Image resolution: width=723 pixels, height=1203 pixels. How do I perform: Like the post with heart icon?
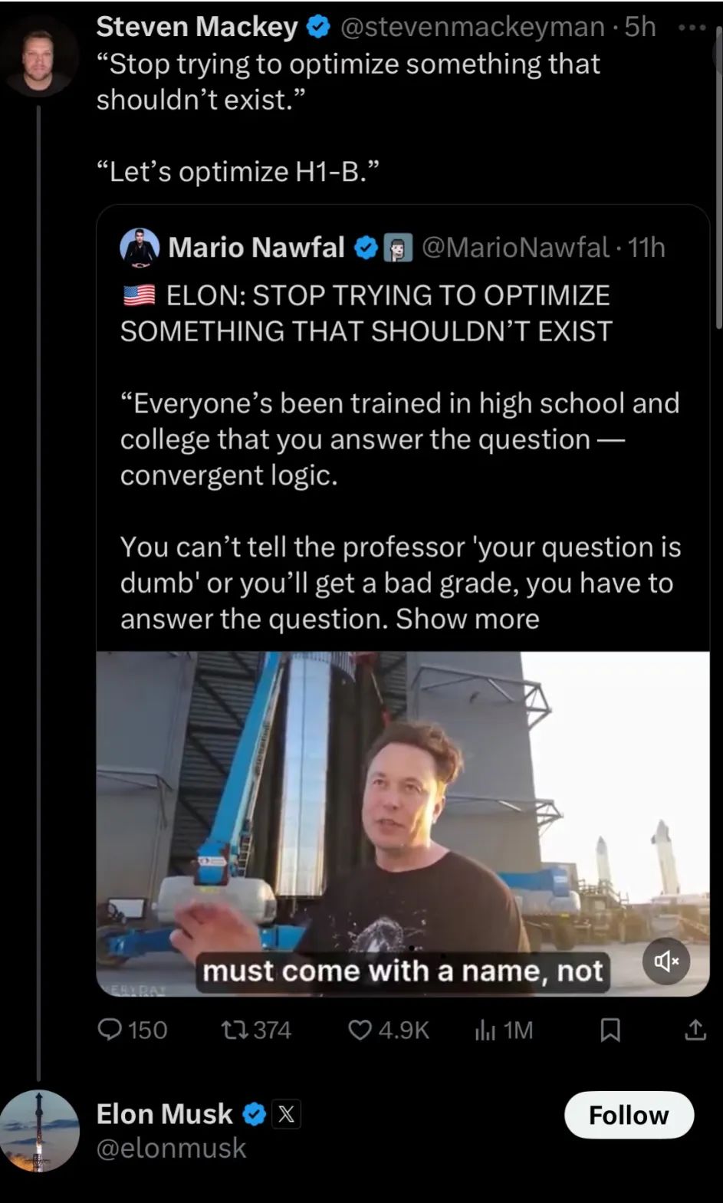pyautogui.click(x=360, y=1029)
